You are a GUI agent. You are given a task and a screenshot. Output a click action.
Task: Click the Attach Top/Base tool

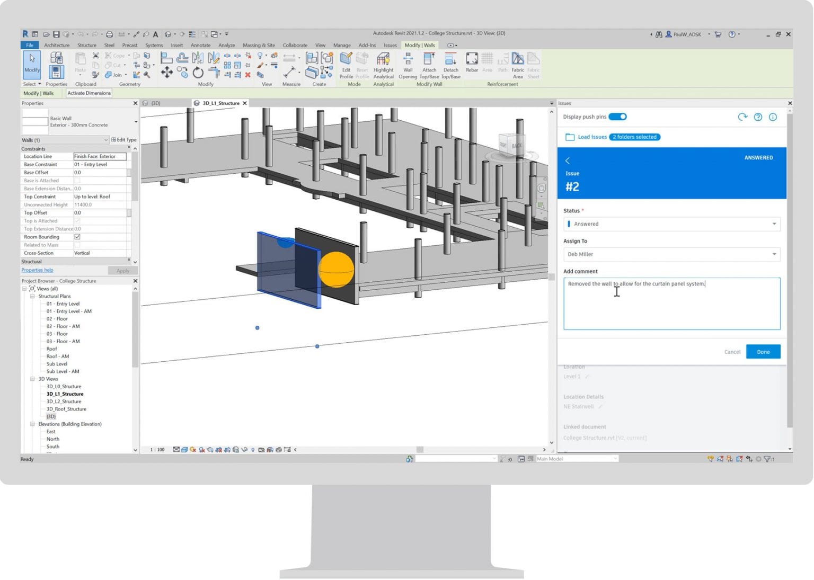point(429,65)
